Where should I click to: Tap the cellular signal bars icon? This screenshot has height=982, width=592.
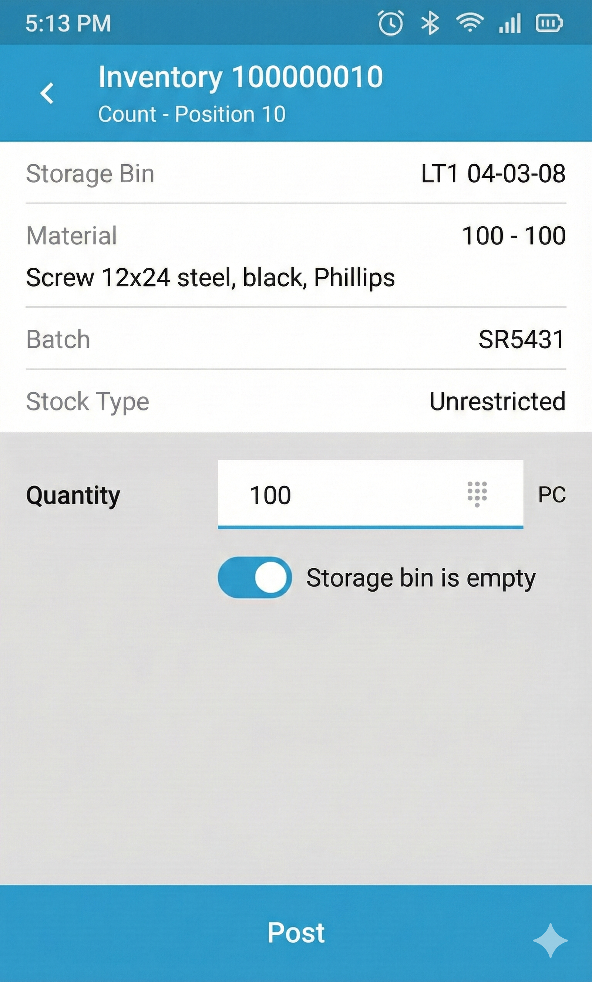click(x=510, y=23)
